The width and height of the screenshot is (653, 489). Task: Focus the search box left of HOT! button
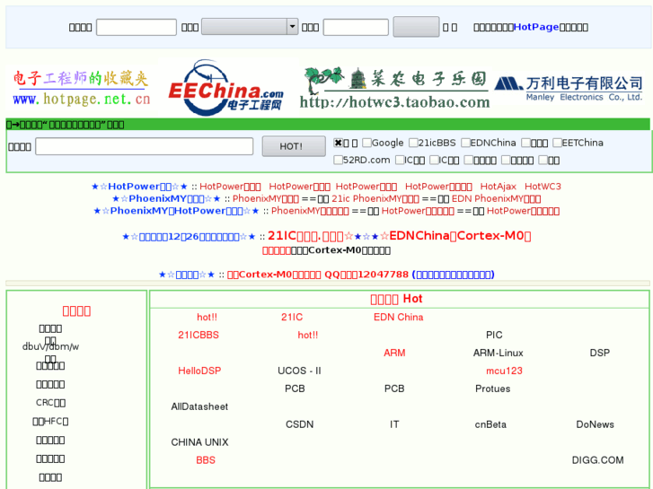click(144, 146)
